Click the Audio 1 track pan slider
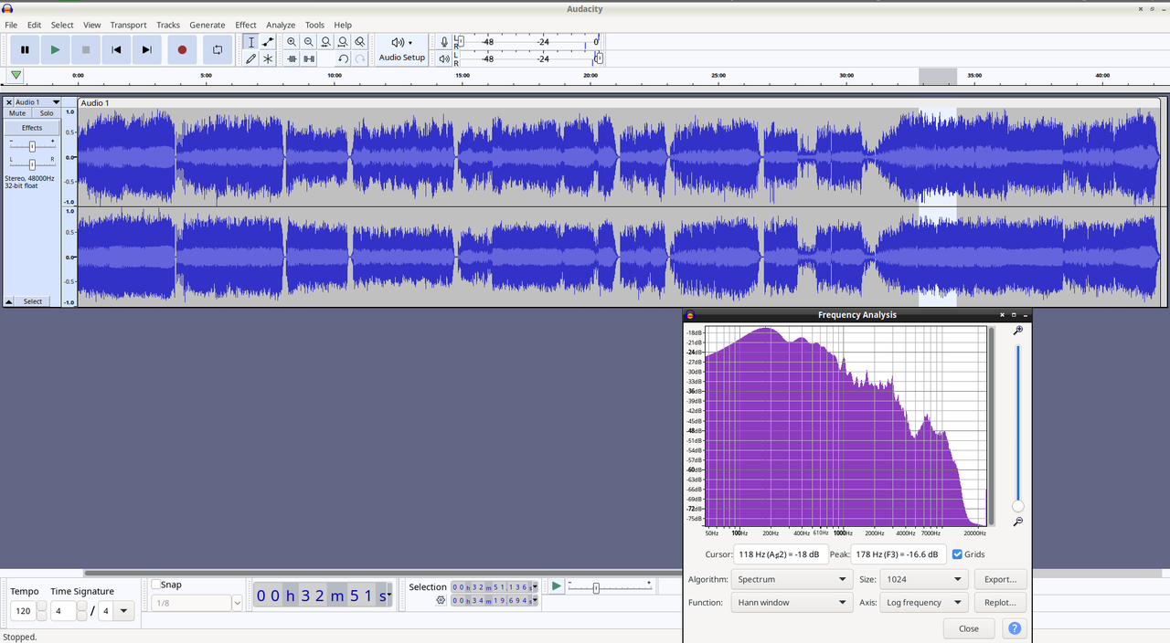The width and height of the screenshot is (1170, 643). tap(32, 164)
